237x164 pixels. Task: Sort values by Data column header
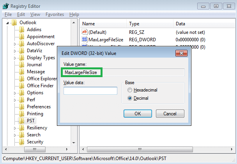(204, 24)
